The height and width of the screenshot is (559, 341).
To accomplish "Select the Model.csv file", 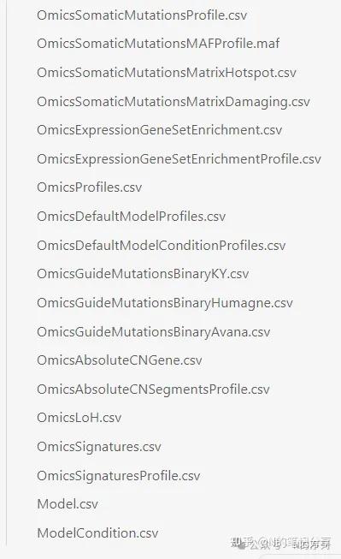I will point(68,504).
